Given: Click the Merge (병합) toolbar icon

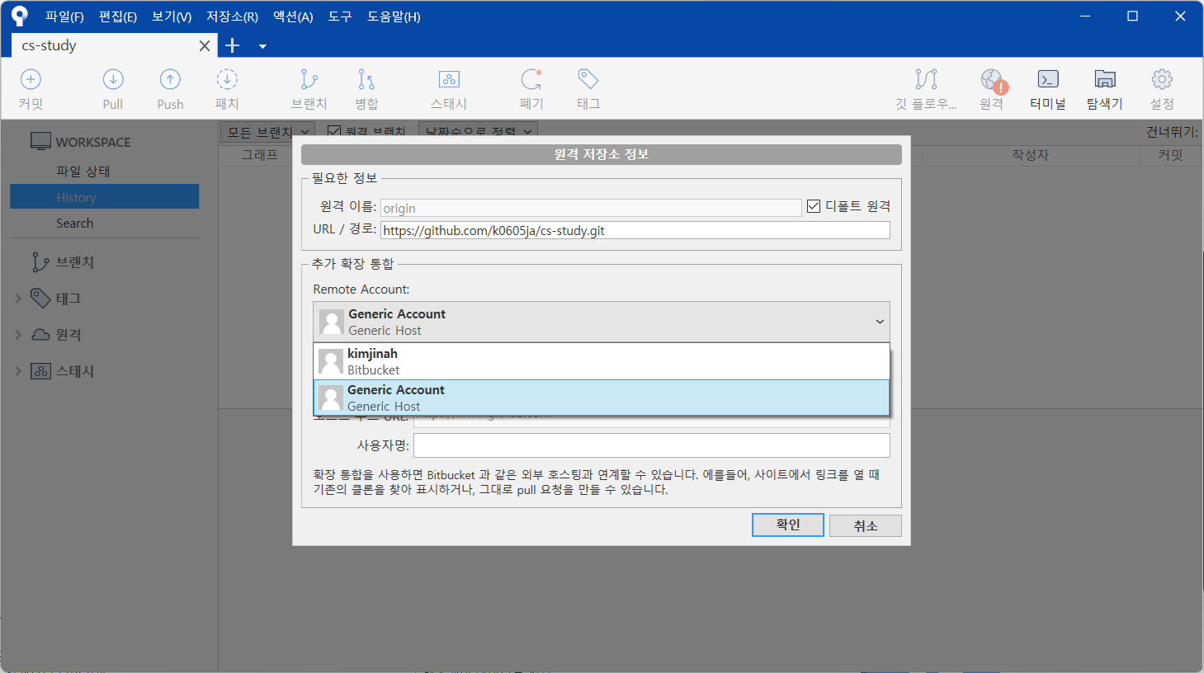Looking at the screenshot, I should [366, 79].
